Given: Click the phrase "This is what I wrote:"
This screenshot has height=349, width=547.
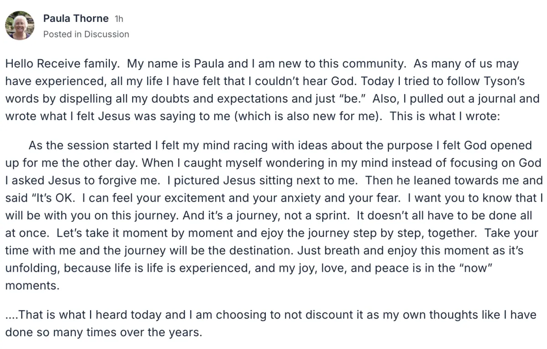Looking at the screenshot, I should pos(445,116).
